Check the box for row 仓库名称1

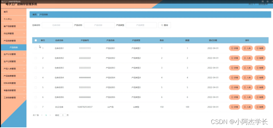coord(36,48)
